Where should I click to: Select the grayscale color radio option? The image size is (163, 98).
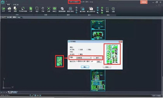80,50
